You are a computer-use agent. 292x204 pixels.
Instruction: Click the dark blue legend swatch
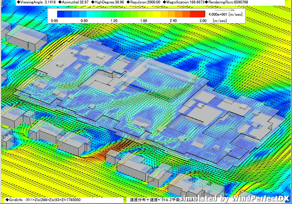61,14
